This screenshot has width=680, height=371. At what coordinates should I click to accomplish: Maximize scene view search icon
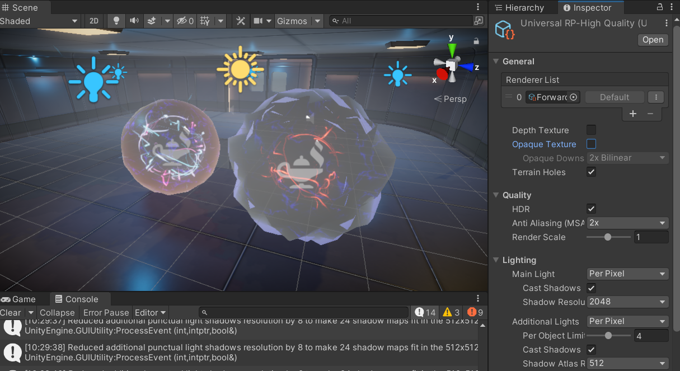click(x=479, y=21)
